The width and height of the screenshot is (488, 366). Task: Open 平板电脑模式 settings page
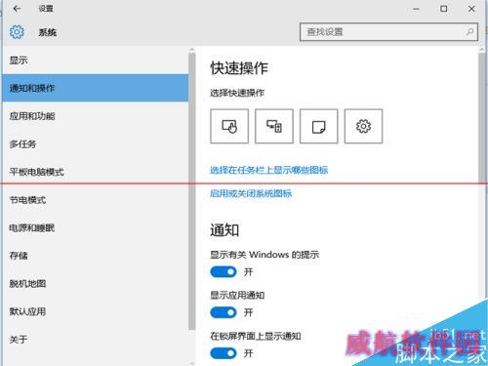pyautogui.click(x=95, y=172)
